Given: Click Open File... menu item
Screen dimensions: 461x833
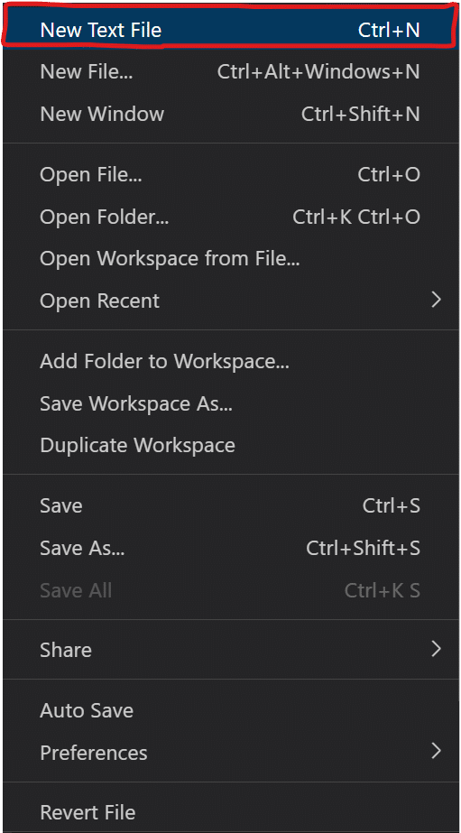Looking at the screenshot, I should (x=230, y=174).
